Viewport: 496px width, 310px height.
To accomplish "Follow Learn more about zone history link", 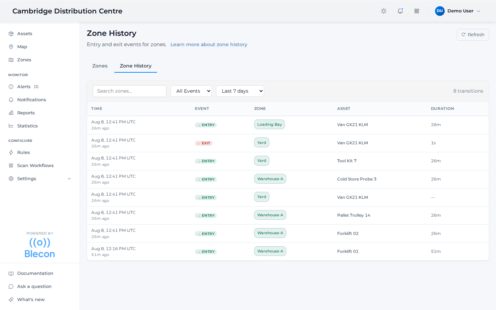I will pos(209,44).
